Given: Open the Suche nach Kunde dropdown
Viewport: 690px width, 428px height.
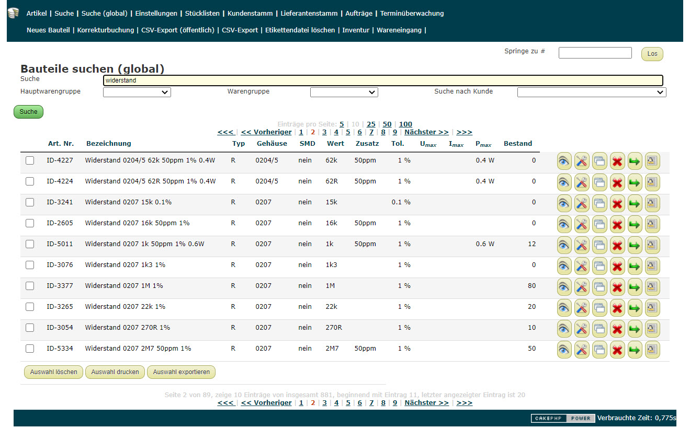Looking at the screenshot, I should coord(591,92).
